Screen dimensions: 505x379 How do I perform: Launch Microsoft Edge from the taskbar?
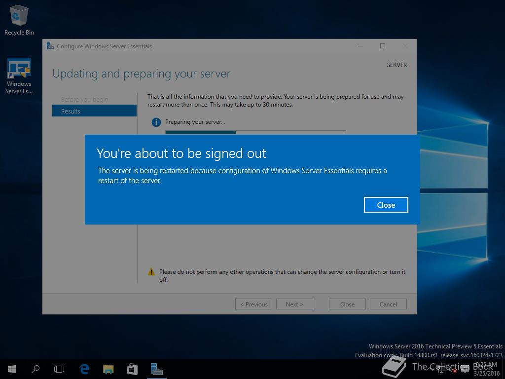84,369
